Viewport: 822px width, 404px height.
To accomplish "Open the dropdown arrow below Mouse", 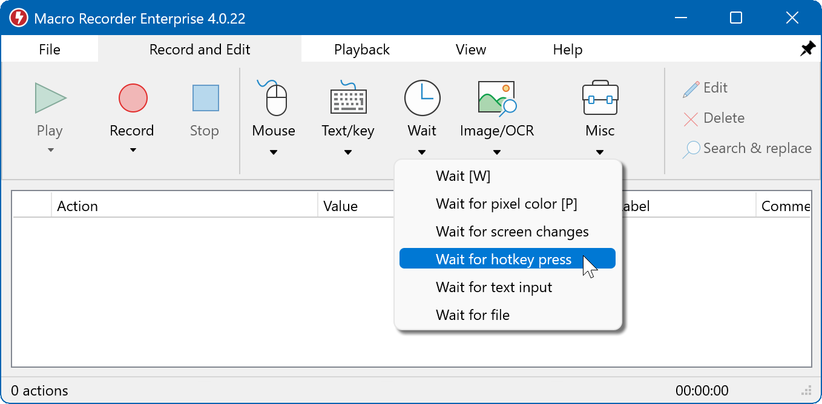I will 274,152.
